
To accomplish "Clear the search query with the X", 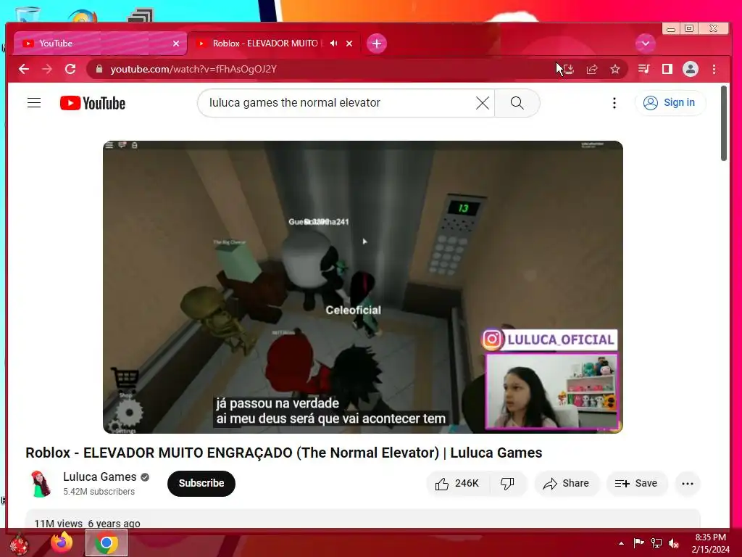I will point(482,103).
